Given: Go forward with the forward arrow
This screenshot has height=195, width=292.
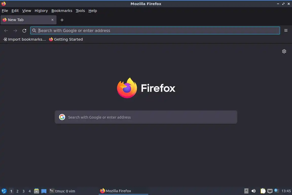Looking at the screenshot, I should point(15,31).
